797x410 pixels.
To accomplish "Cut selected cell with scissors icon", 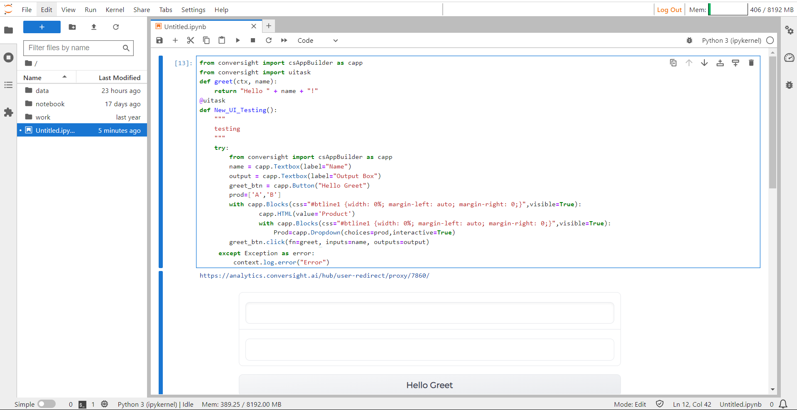I will 191,40.
